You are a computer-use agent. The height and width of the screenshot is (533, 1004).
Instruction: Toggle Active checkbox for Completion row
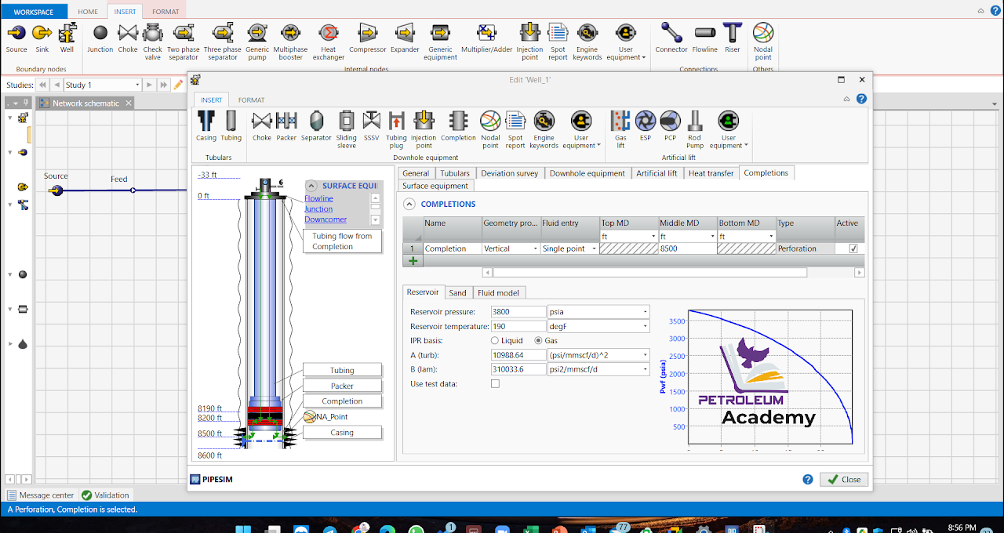click(853, 248)
